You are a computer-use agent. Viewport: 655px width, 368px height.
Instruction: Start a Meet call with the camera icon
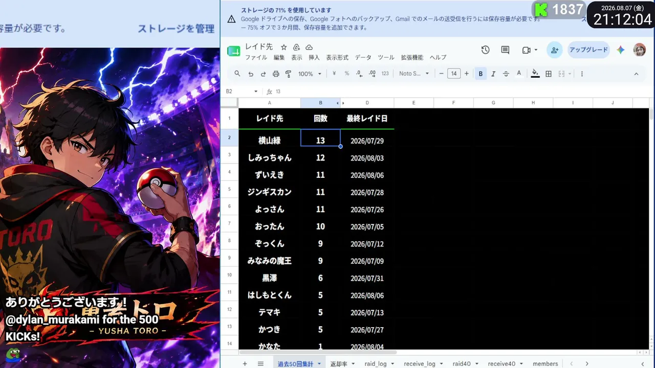(526, 50)
